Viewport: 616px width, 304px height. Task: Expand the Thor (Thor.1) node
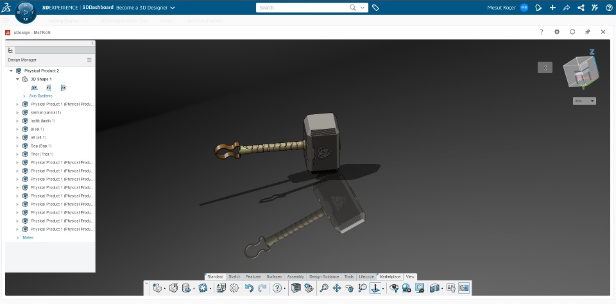[17, 154]
